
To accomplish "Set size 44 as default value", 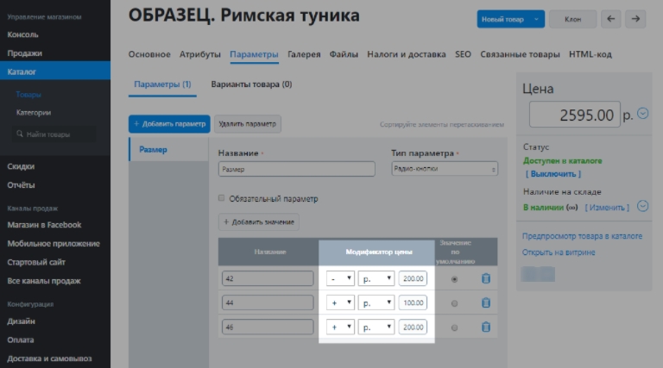I will click(454, 303).
